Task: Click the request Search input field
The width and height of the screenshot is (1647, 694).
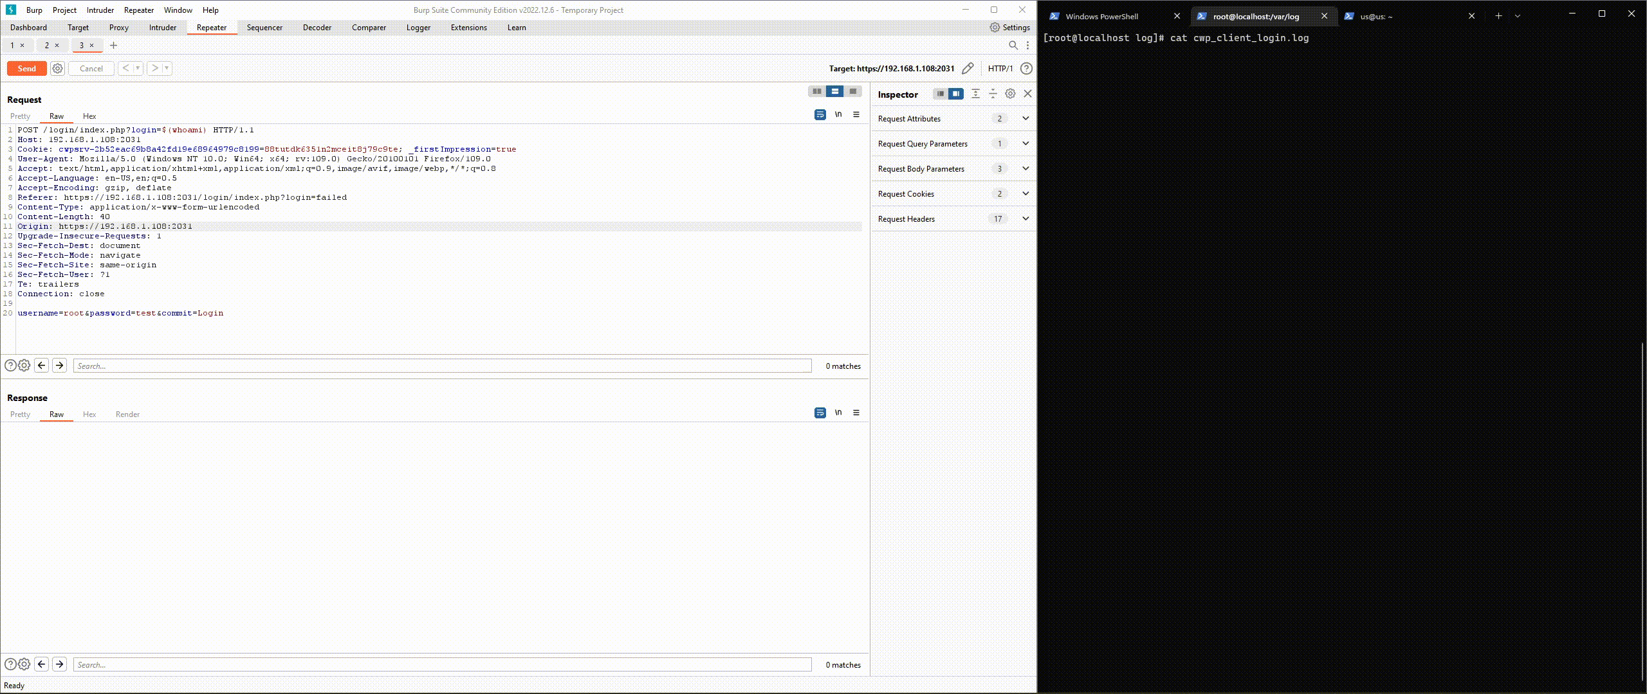Action: point(442,366)
